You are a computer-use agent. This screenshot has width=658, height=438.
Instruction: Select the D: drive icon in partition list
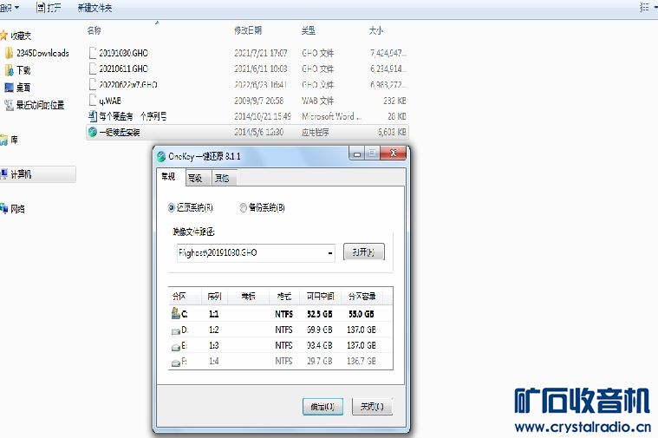(176, 330)
